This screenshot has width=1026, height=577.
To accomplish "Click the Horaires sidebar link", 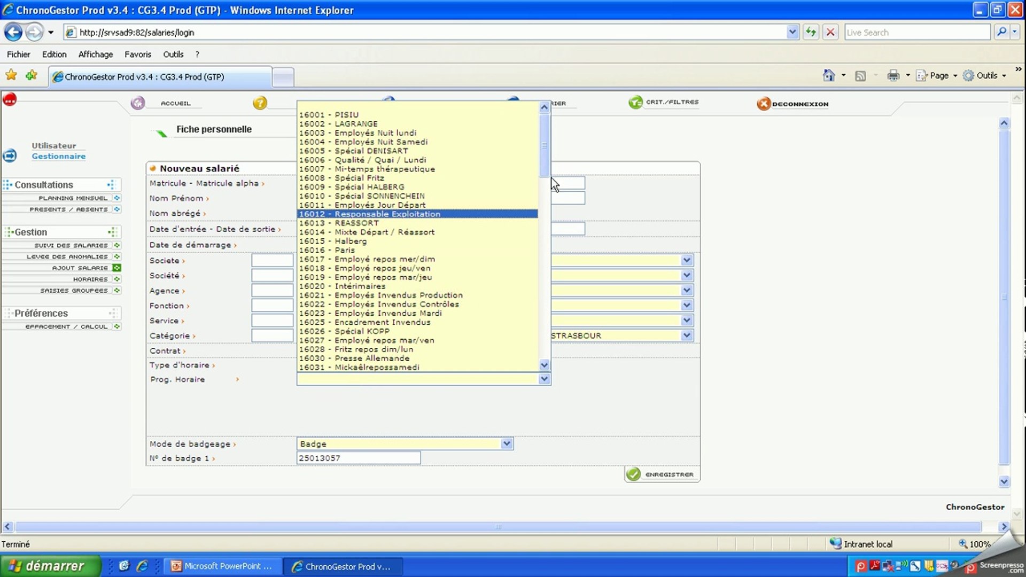I will (90, 279).
